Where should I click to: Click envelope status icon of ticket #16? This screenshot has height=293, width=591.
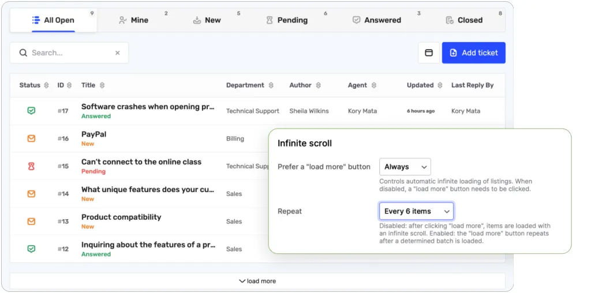coord(31,138)
